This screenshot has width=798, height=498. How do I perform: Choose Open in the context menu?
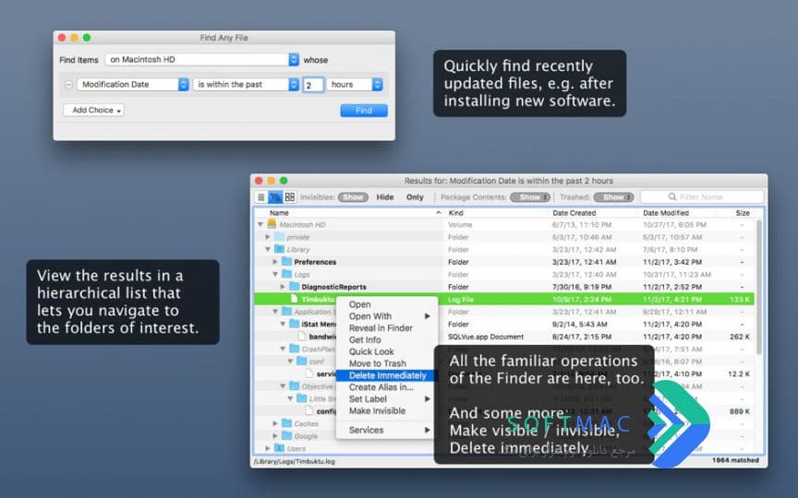(385, 304)
